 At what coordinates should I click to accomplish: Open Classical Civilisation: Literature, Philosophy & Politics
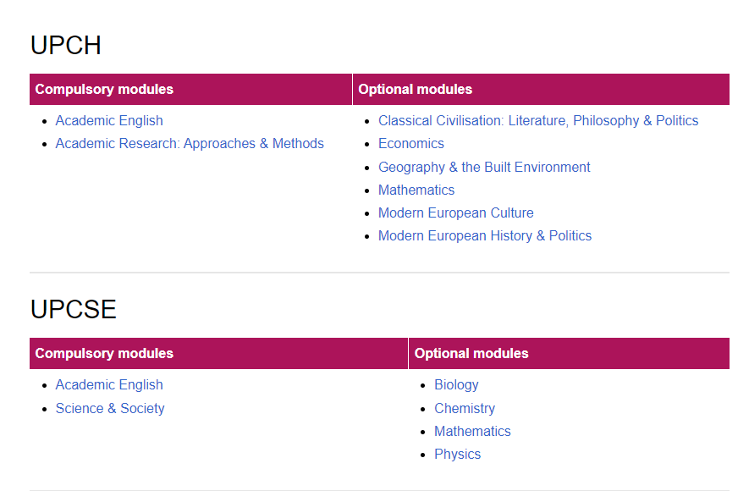(538, 121)
